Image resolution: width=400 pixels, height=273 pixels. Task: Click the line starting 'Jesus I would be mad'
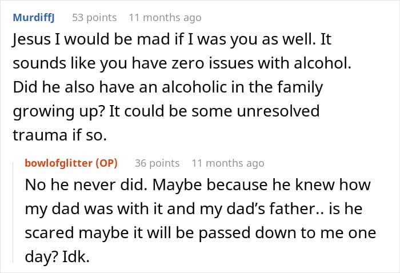tap(172, 39)
